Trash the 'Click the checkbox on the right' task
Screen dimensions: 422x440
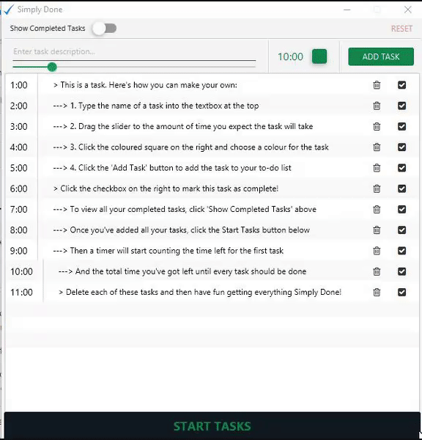tap(377, 188)
